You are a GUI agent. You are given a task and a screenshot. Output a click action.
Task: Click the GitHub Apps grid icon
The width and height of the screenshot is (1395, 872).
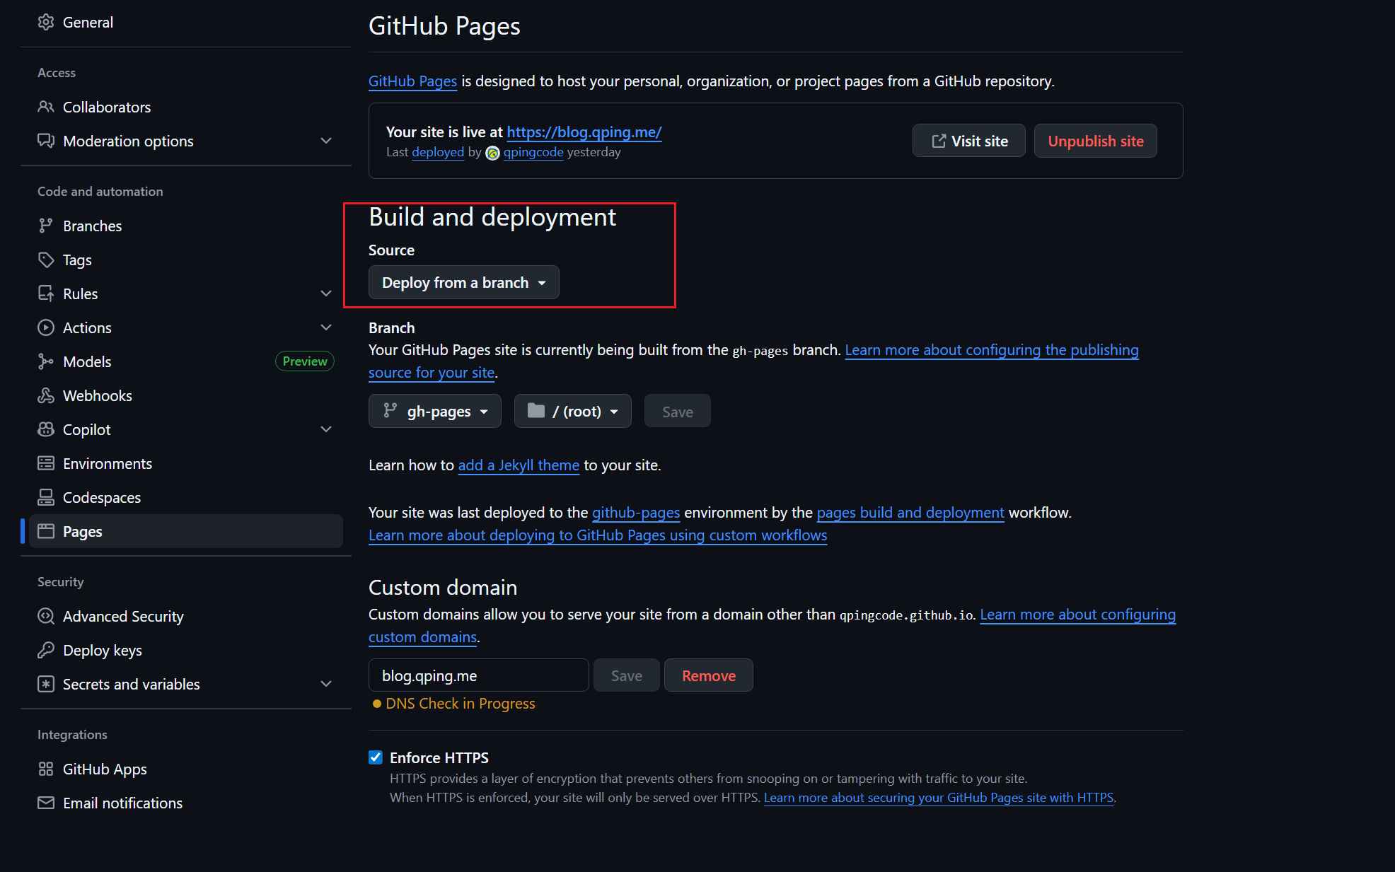coord(46,769)
